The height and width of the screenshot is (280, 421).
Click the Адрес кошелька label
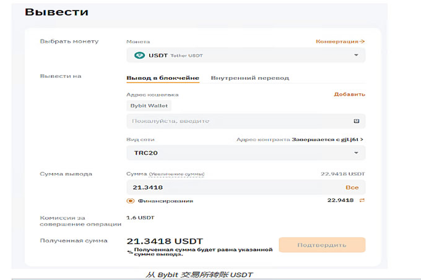click(152, 95)
